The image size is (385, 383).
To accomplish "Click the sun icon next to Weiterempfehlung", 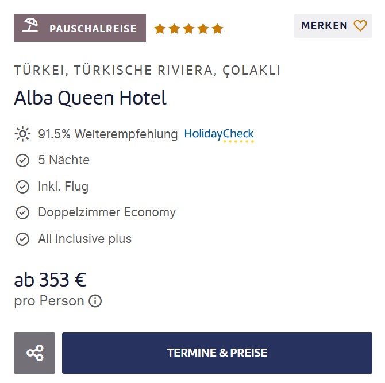I will [22, 134].
